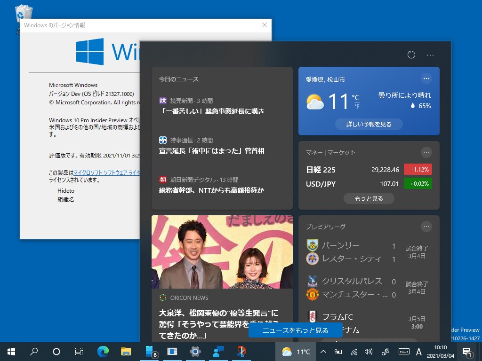
Task: Open the touch keyboard from system tray
Action: point(404,351)
